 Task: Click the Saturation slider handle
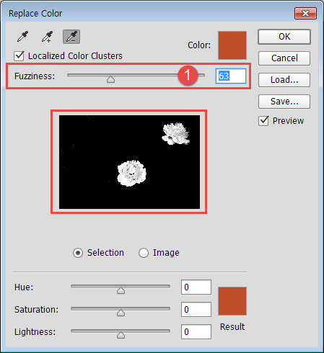(x=121, y=313)
